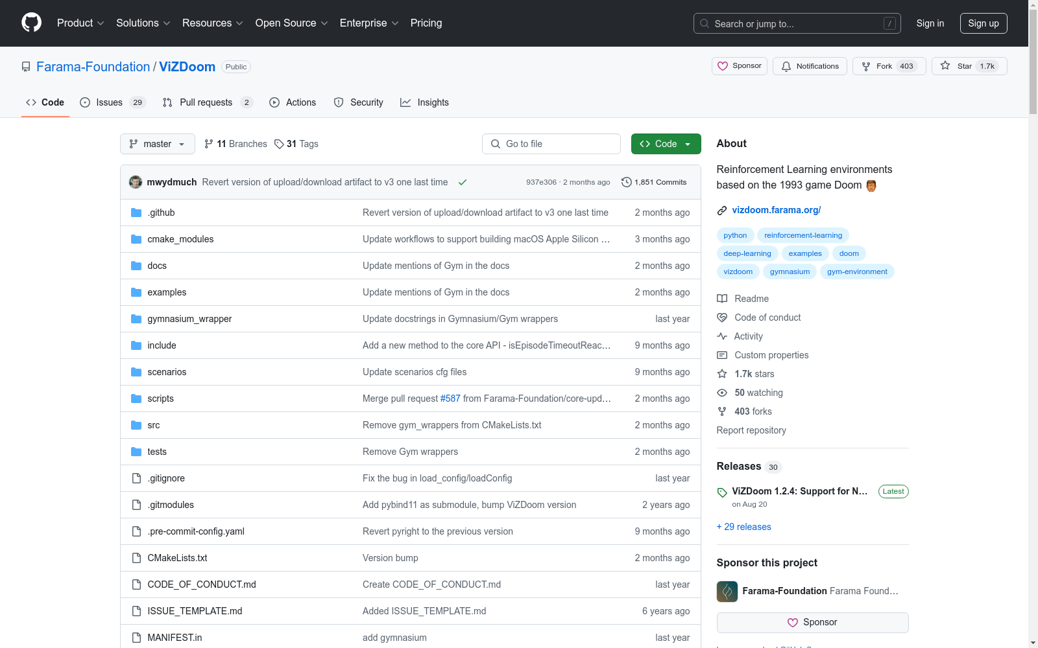The width and height of the screenshot is (1038, 648).
Task: Open the Product dropdown menu
Action: [x=80, y=23]
